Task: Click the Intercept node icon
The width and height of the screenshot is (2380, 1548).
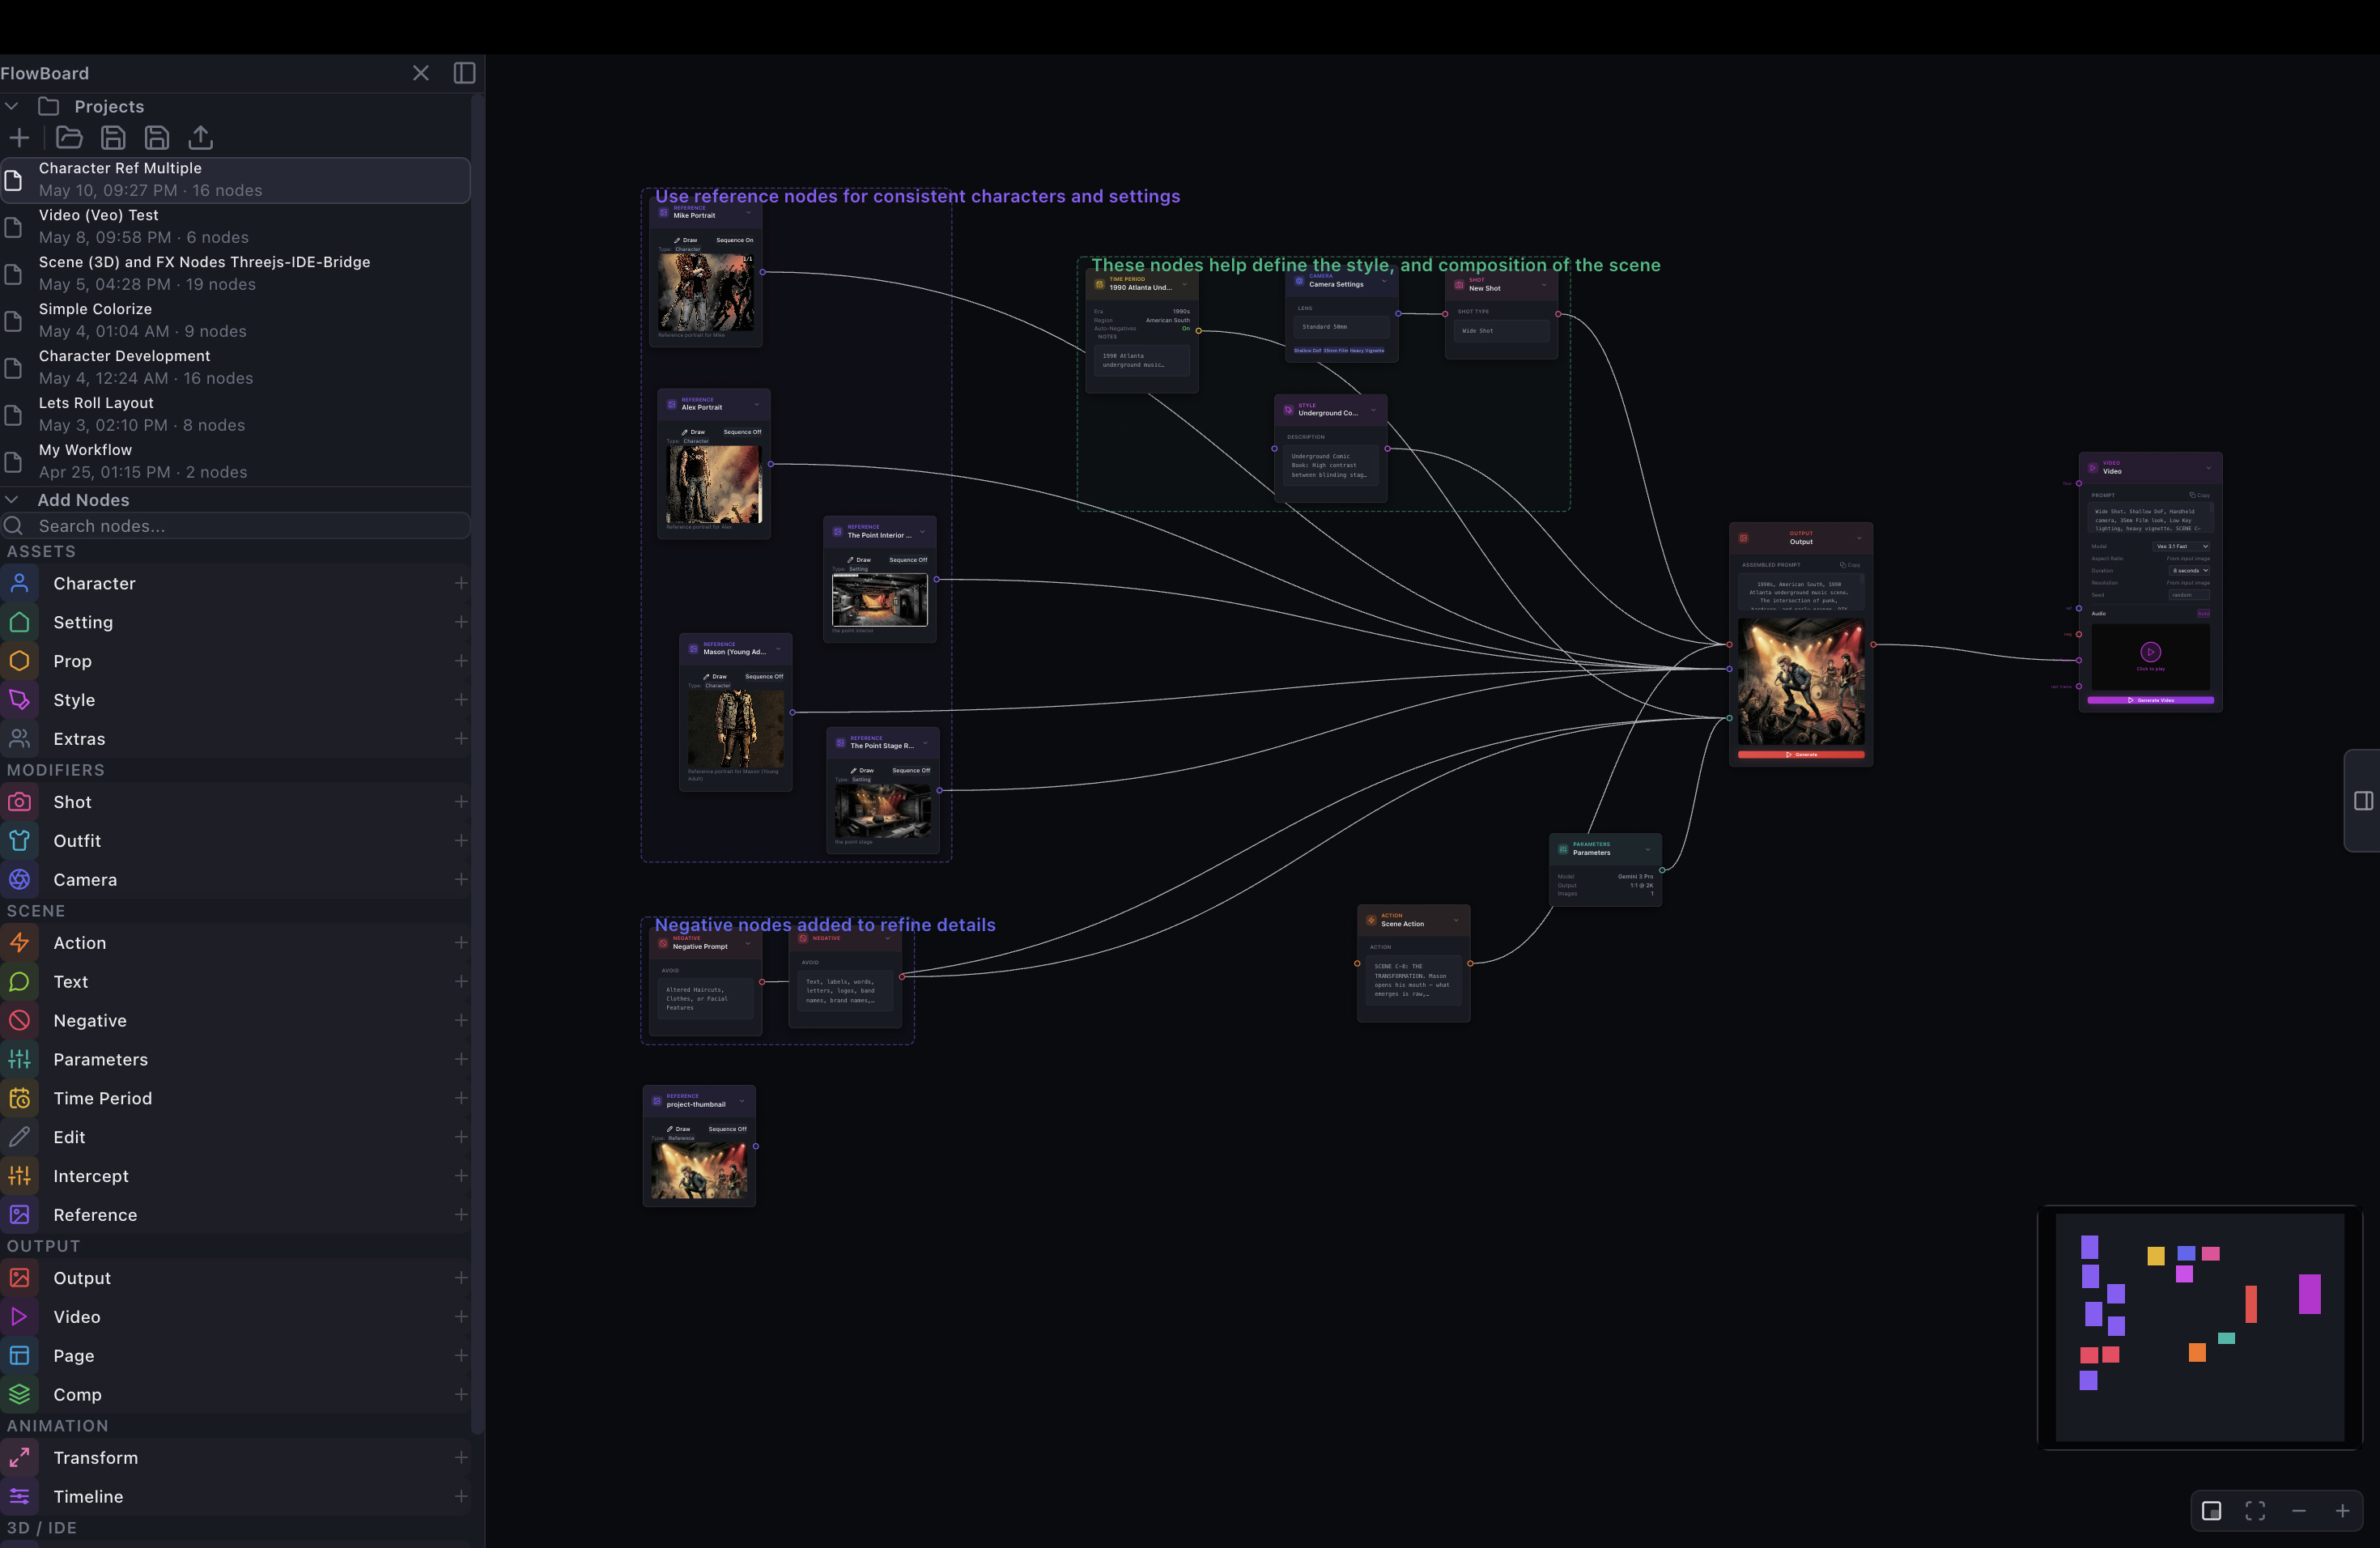Action: [20, 1176]
